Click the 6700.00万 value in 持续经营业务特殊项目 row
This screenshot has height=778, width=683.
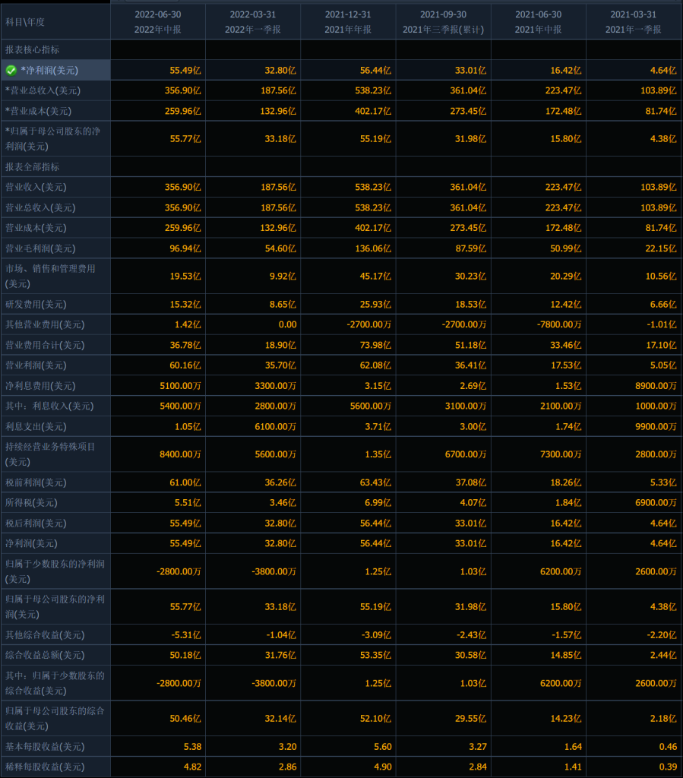[465, 454]
